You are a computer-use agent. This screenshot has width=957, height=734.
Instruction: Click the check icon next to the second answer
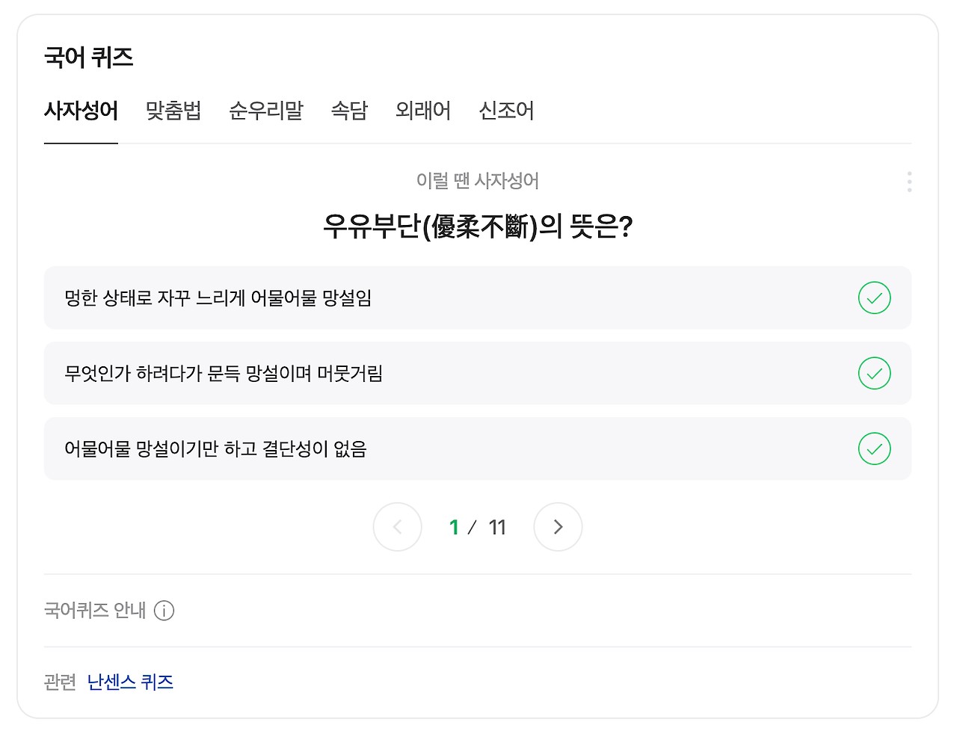[x=874, y=374]
